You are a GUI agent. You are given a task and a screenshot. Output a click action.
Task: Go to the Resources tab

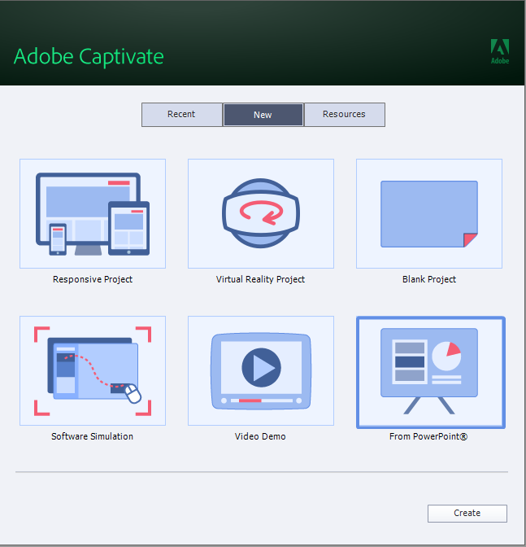point(344,114)
